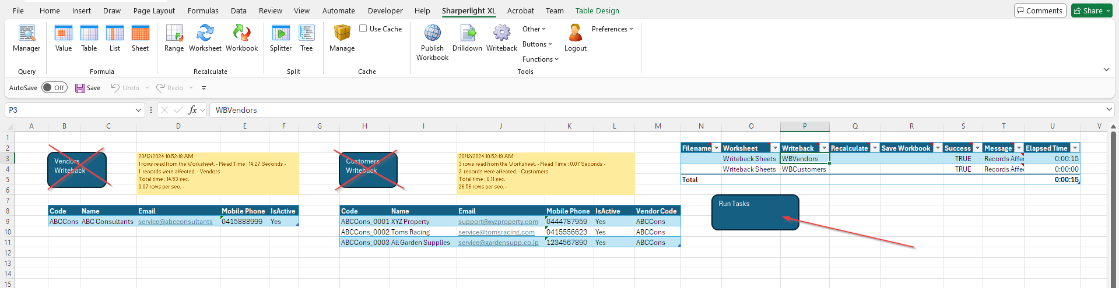Open the Preferences dropdown
1119x288 pixels.
[x=612, y=29]
